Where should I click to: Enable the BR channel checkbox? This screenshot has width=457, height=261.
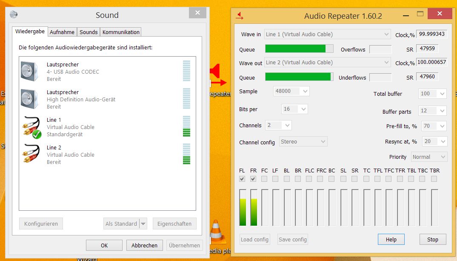point(298,179)
